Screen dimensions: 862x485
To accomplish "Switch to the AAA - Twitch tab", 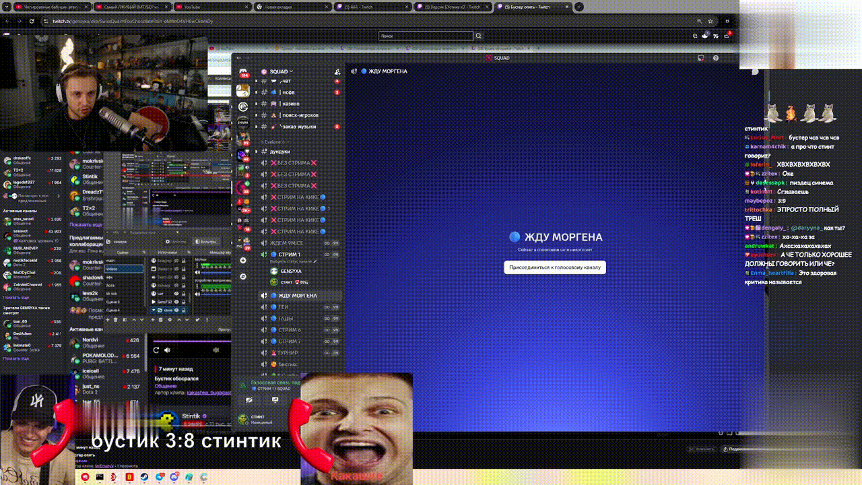I will tap(372, 7).
